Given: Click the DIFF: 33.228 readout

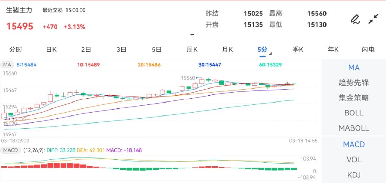Looking at the screenshot, I should [61, 150].
